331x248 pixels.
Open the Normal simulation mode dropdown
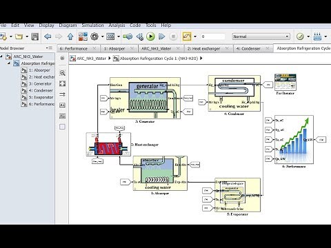[261, 37]
